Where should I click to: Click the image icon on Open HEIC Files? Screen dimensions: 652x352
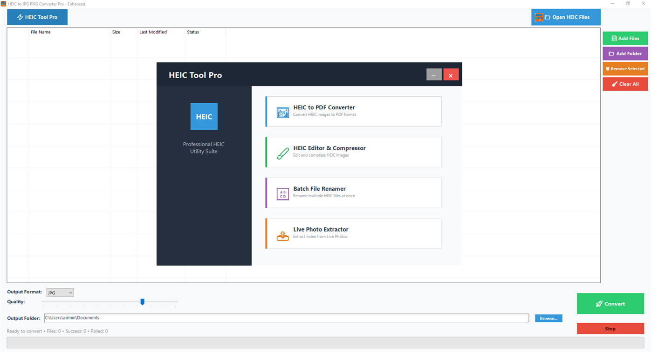(x=539, y=17)
